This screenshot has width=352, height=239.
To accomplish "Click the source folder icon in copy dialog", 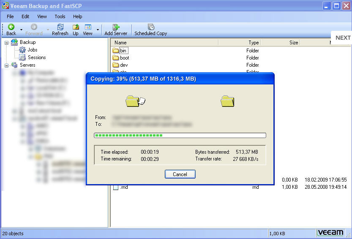I will 135,101.
